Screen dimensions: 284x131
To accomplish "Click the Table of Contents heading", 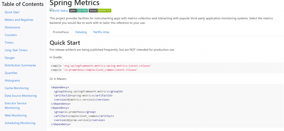I will point(23,4).
